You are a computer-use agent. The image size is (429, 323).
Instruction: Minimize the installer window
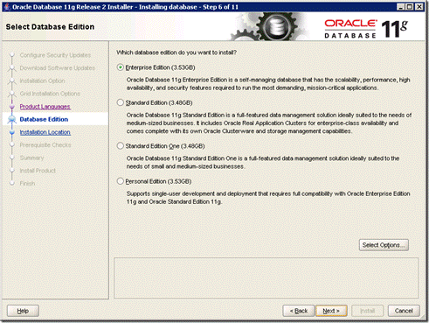[401, 7]
